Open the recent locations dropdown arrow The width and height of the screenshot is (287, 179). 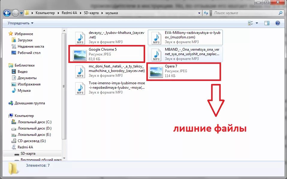click(x=21, y=13)
